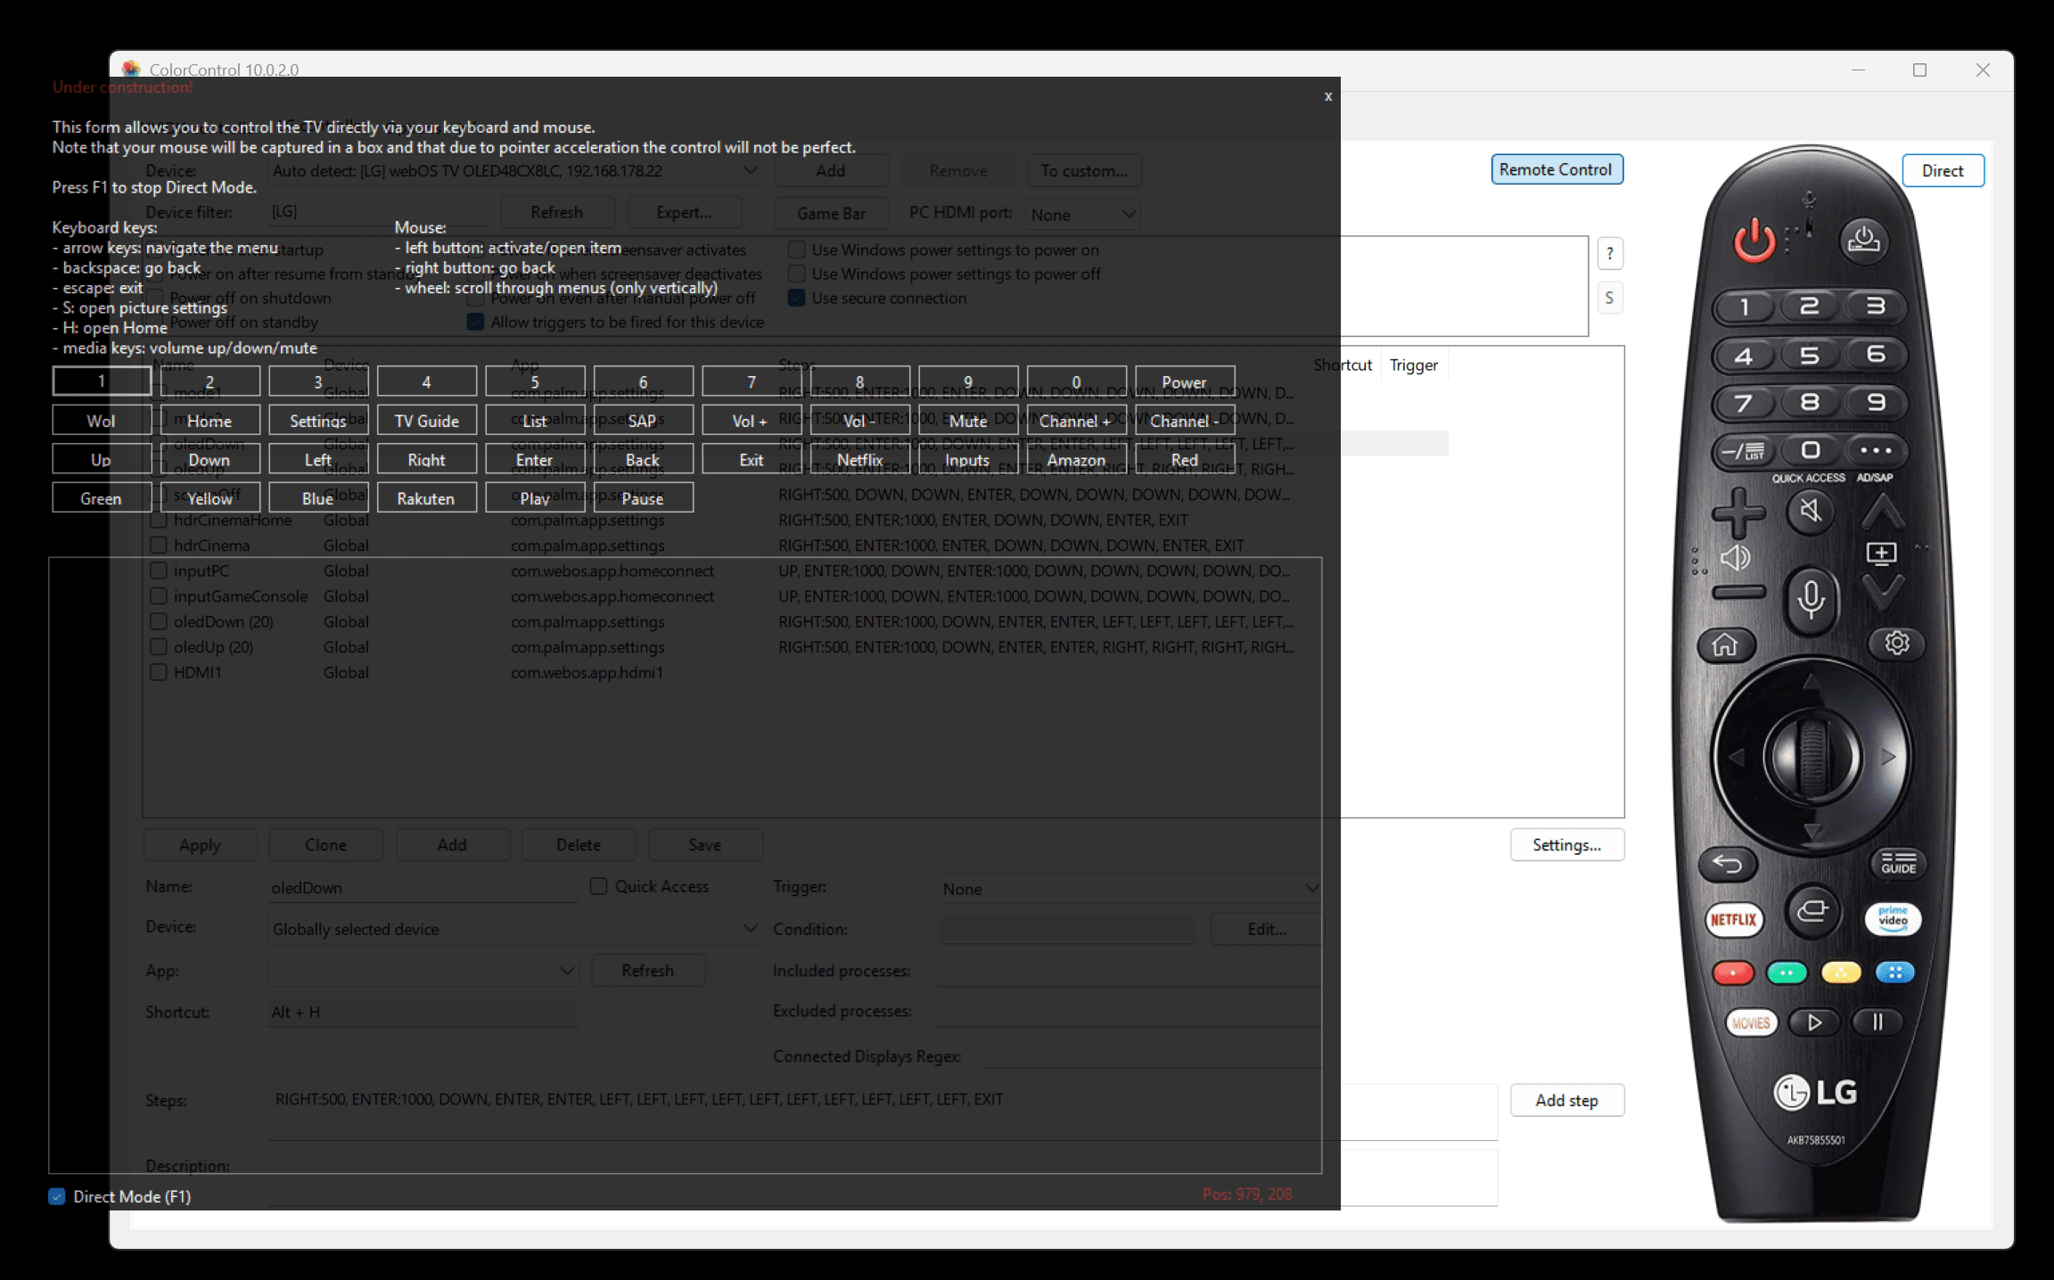
Task: Toggle Use secure connection checkbox
Action: click(x=797, y=298)
